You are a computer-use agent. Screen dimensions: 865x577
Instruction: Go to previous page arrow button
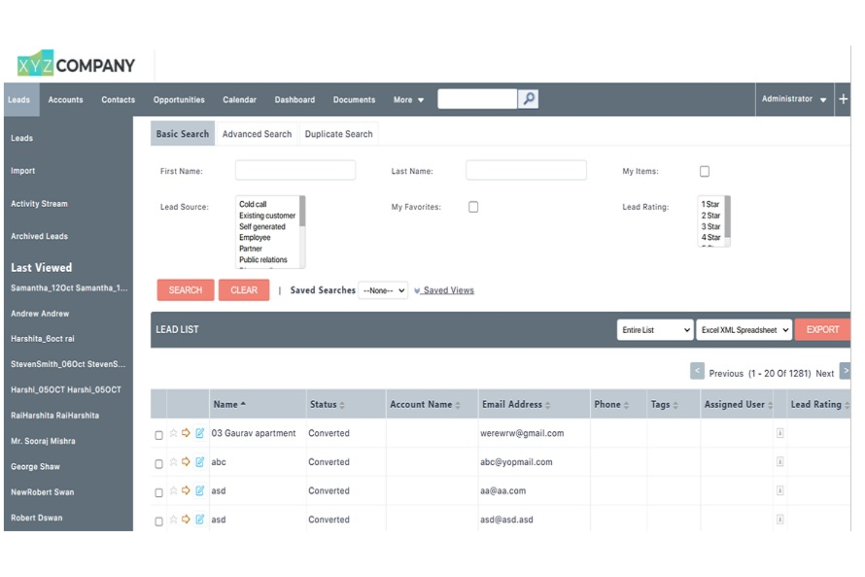[697, 371]
